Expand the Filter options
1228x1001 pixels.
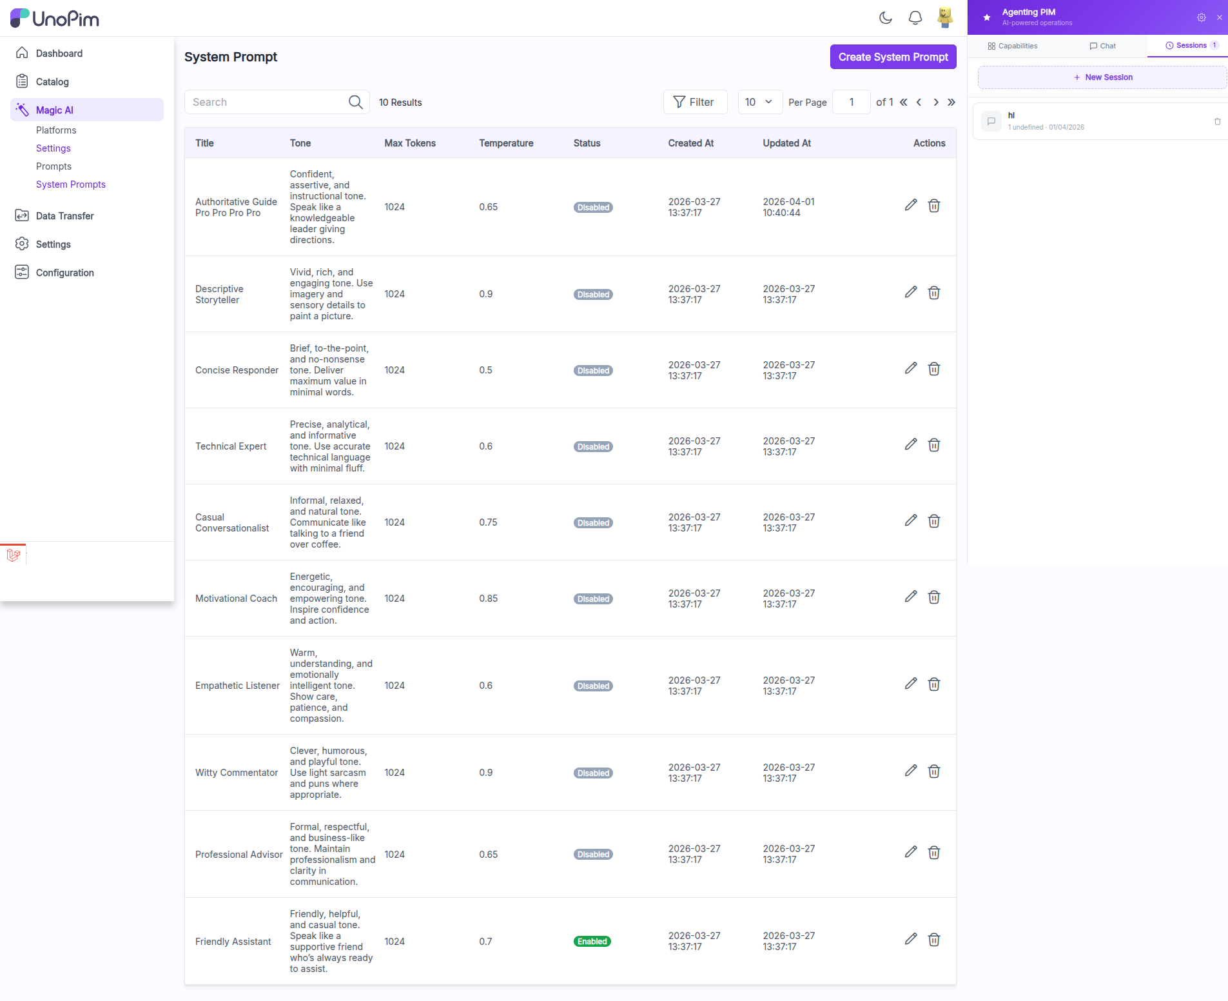[x=694, y=102]
